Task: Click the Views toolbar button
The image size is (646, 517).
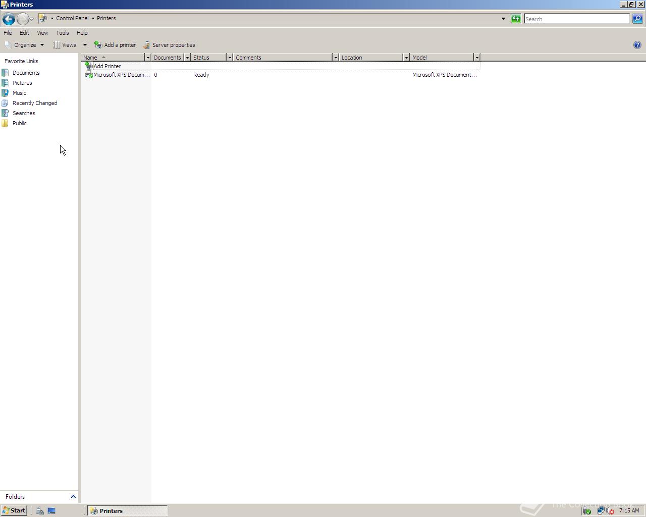Action: tap(65, 45)
